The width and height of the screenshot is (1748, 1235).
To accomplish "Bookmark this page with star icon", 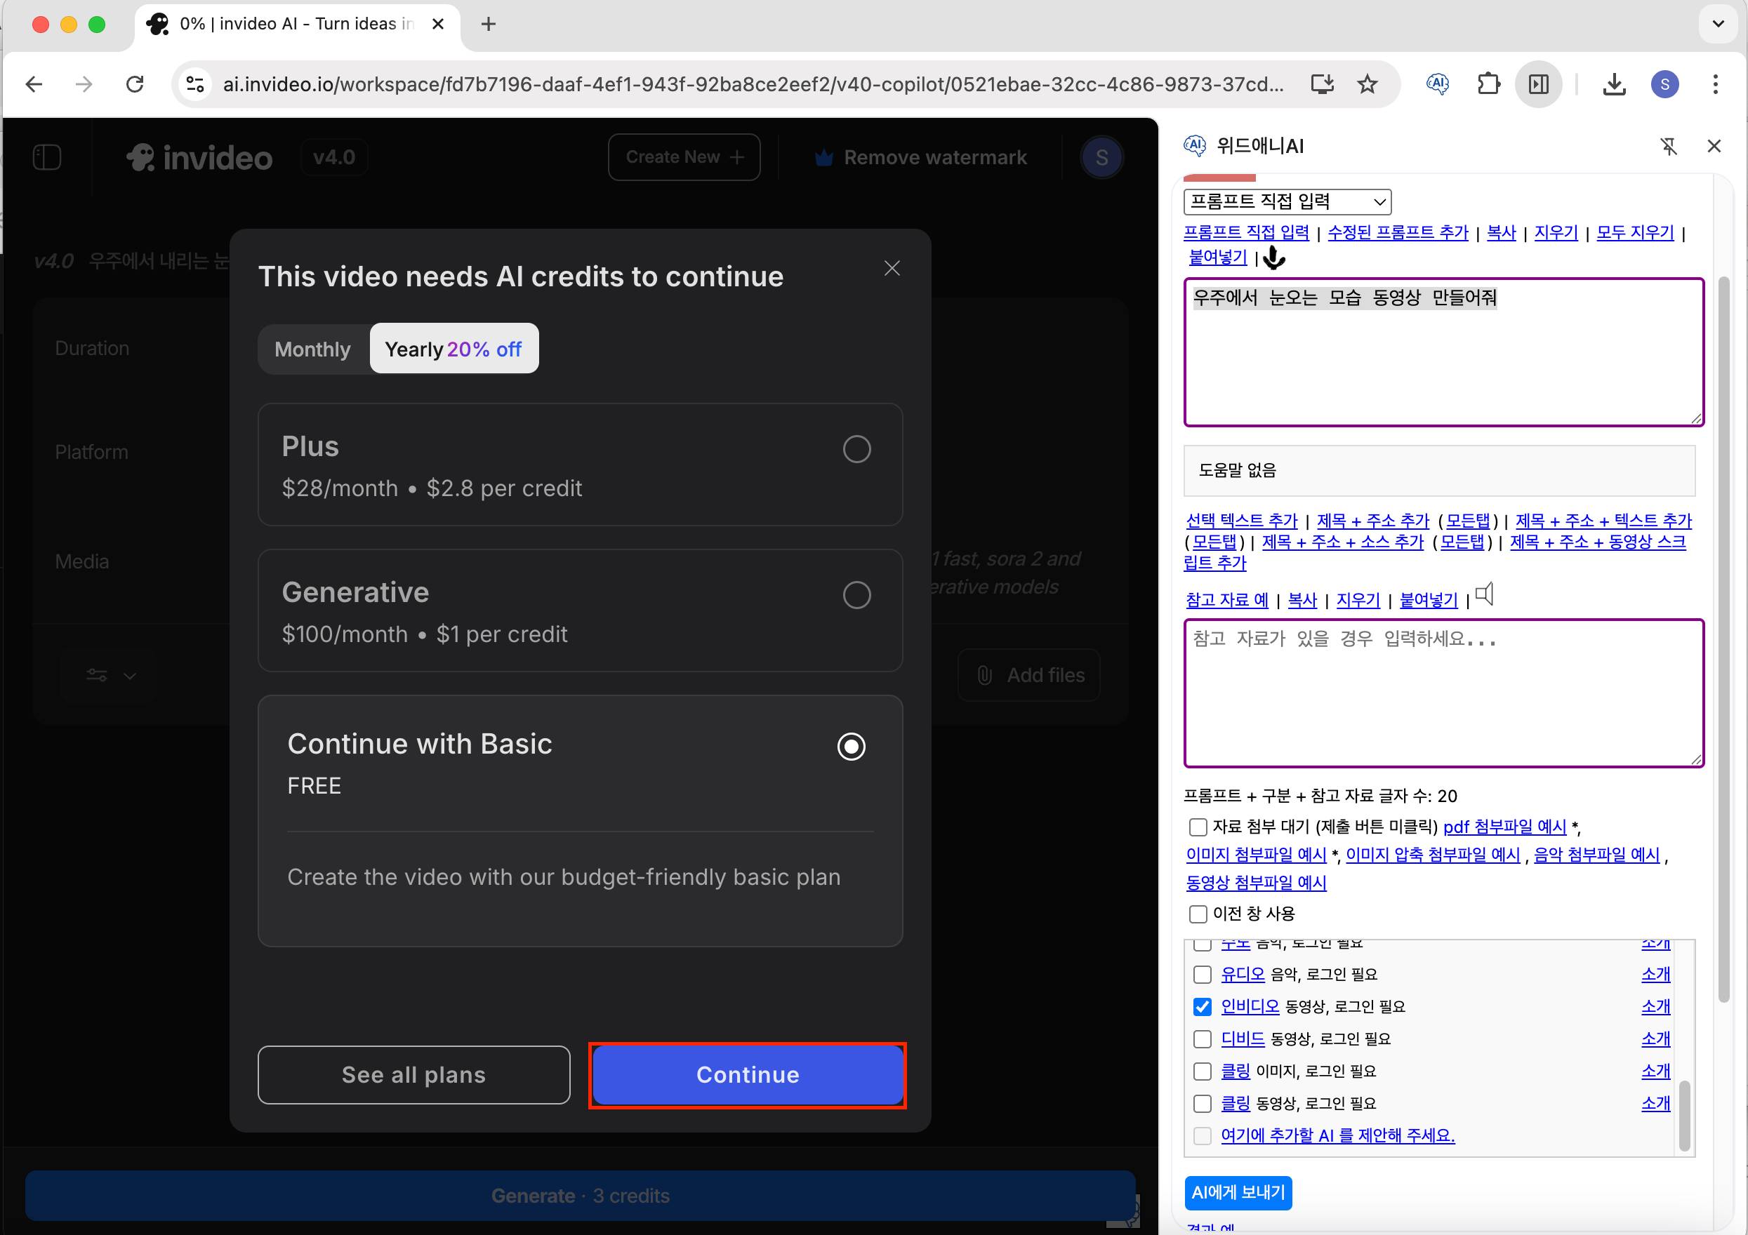I will (x=1368, y=84).
